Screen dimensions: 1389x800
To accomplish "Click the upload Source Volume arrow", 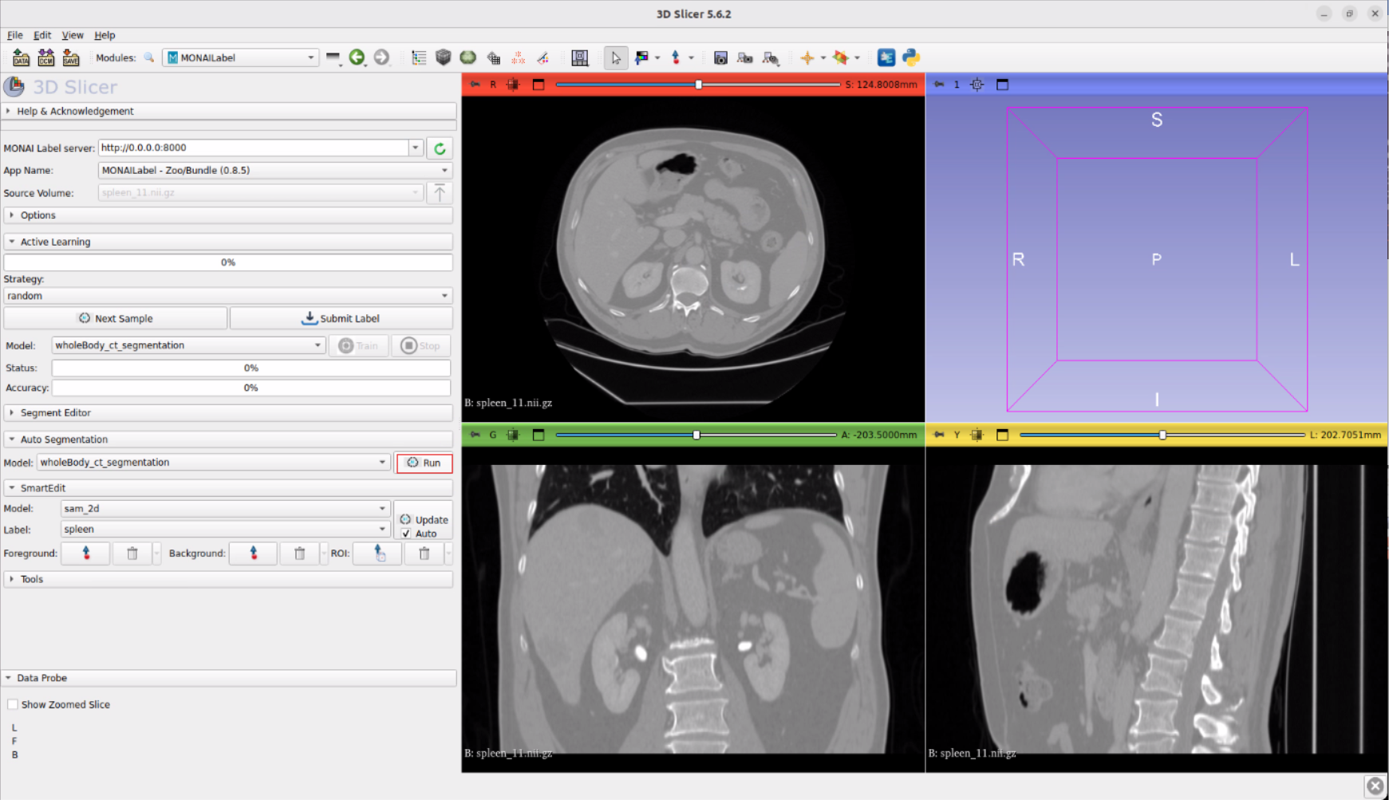I will 440,193.
